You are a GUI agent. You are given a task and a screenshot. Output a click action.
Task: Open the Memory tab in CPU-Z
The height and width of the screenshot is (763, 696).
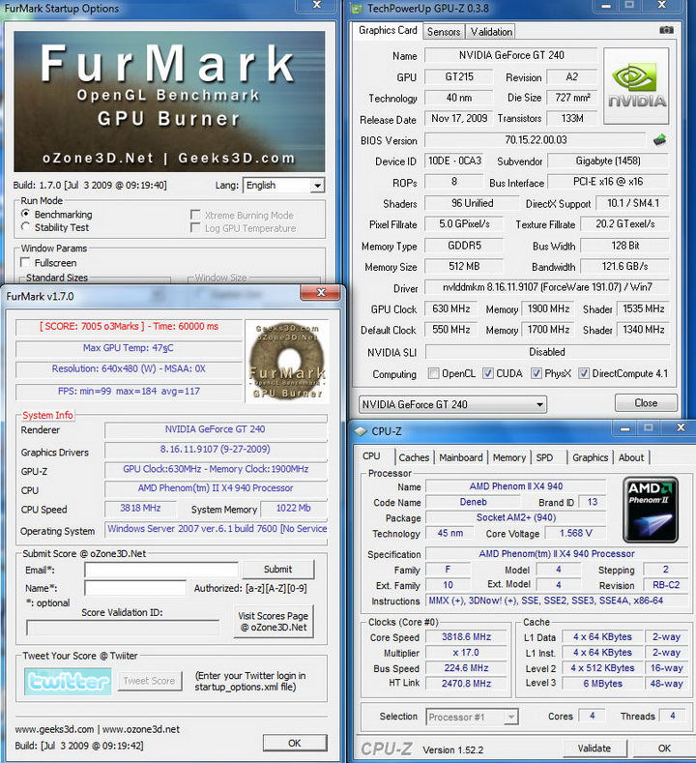pos(509,457)
